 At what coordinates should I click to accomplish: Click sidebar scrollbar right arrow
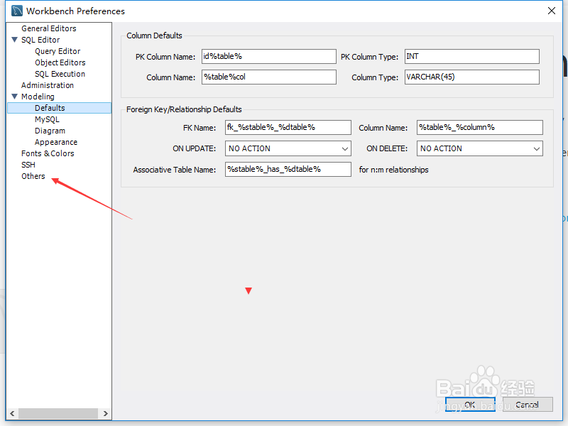click(x=105, y=413)
